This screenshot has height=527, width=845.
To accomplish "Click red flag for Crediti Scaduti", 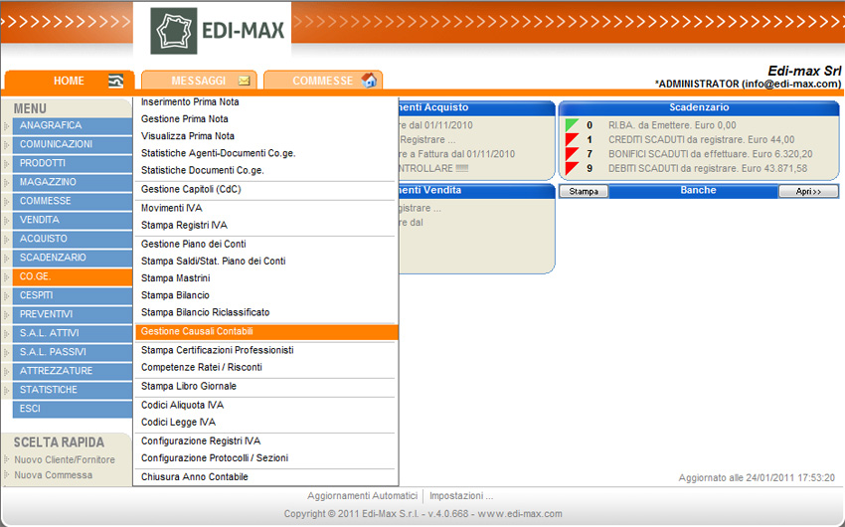I will coord(572,140).
